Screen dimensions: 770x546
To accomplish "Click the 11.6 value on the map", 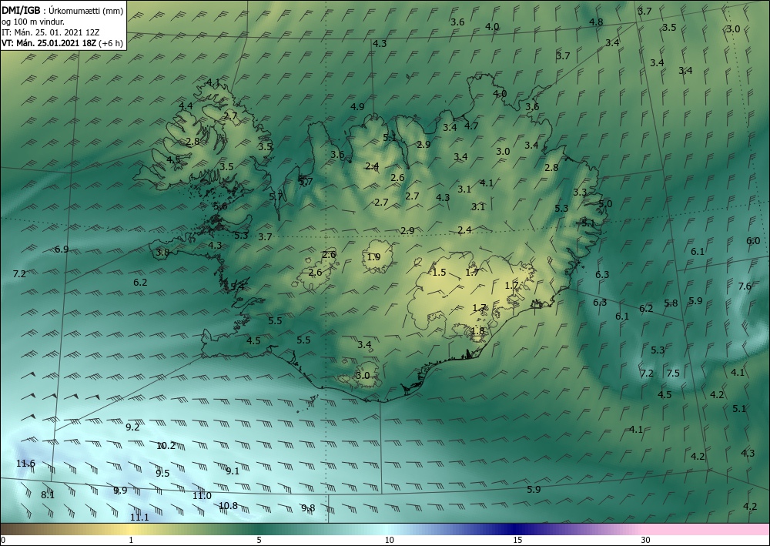I will coord(25,463).
